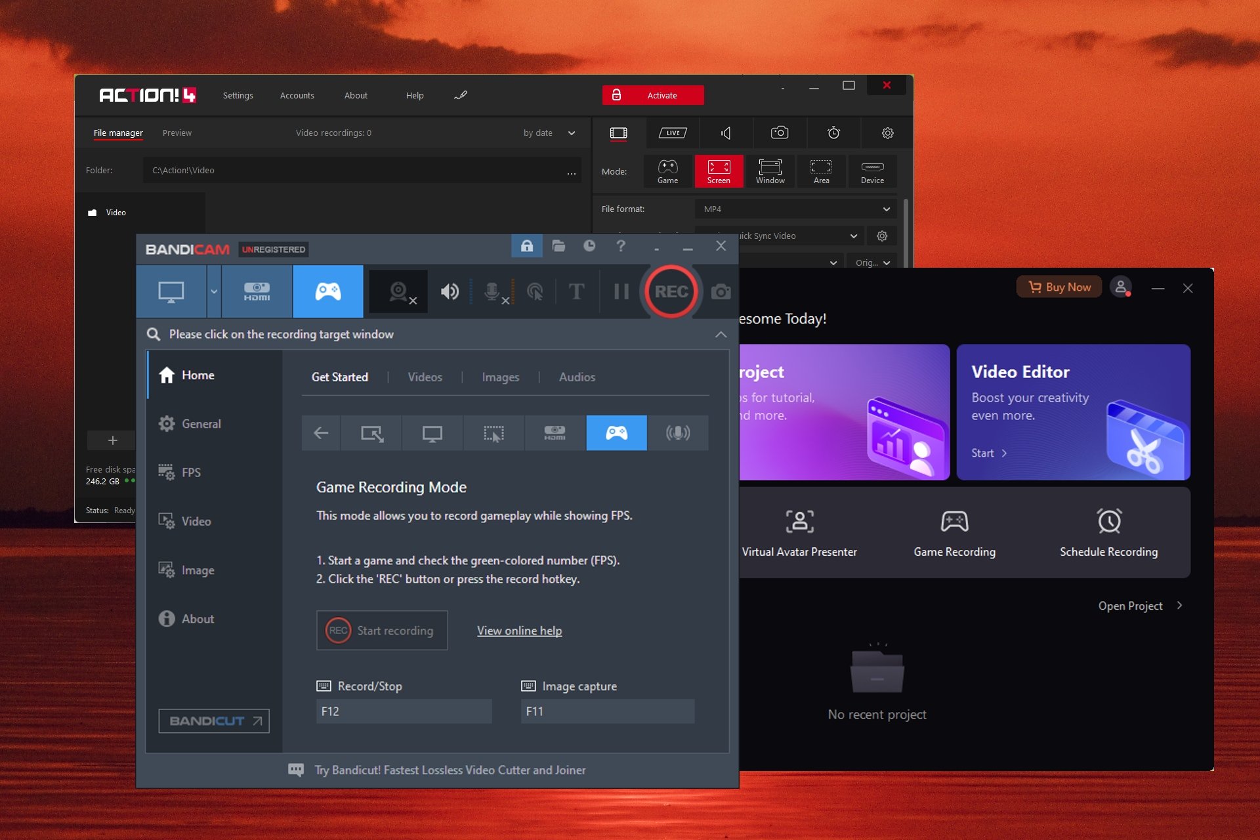Viewport: 1260px width, 840px height.
Task: Open General settings in Bandicam sidebar
Action: coord(215,424)
